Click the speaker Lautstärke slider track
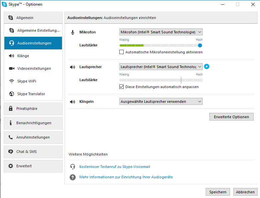Image resolution: width=260 pixels, height=198 pixels. point(161,80)
